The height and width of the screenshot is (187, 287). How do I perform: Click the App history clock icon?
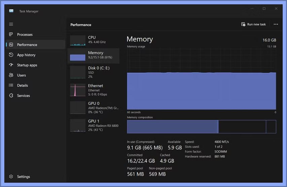tap(11, 55)
